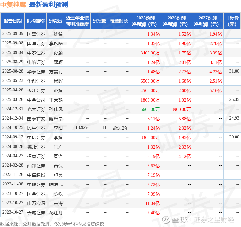Click 2.70亿 in the 国海证券 row
Screen dimensions: 241x227
coord(216,43)
